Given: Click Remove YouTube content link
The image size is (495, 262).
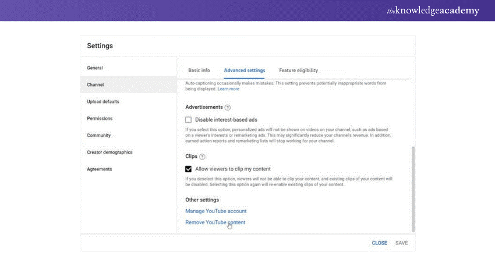Looking at the screenshot, I should [x=215, y=222].
